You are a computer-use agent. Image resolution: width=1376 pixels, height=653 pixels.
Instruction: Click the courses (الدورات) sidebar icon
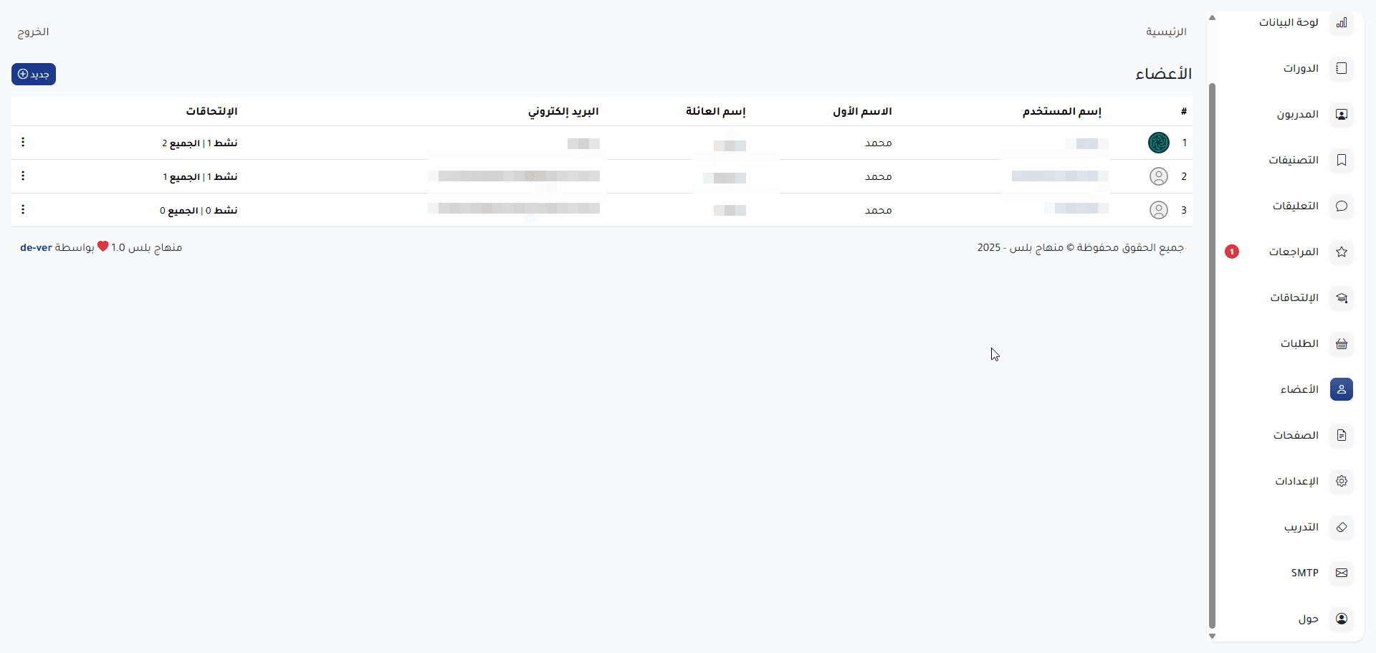(1341, 69)
